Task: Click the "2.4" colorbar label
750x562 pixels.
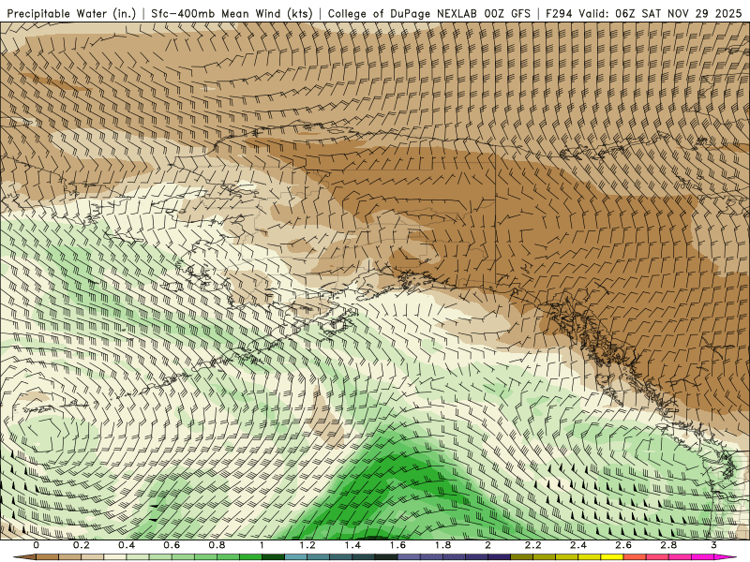Action: pyautogui.click(x=578, y=545)
